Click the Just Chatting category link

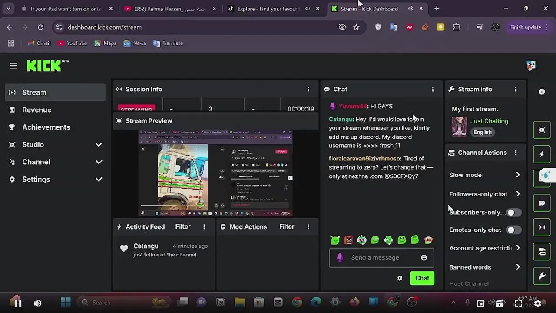pos(489,121)
